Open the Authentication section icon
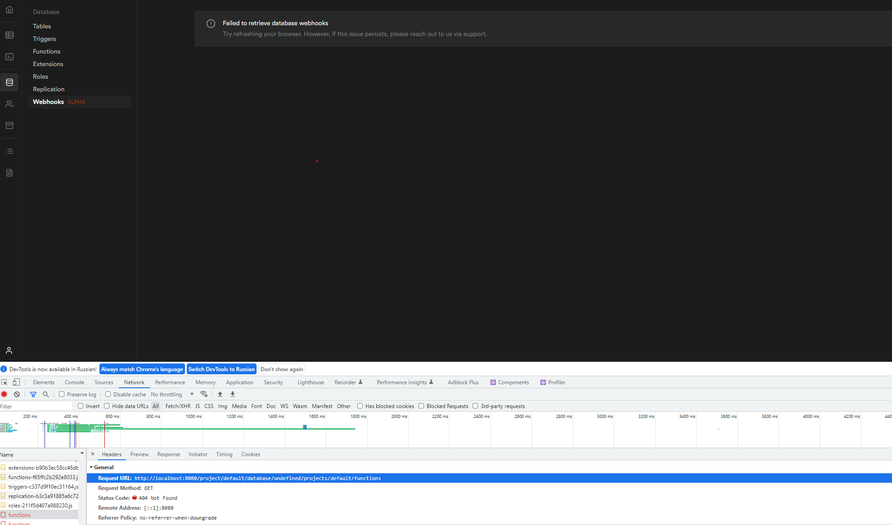 (x=9, y=104)
